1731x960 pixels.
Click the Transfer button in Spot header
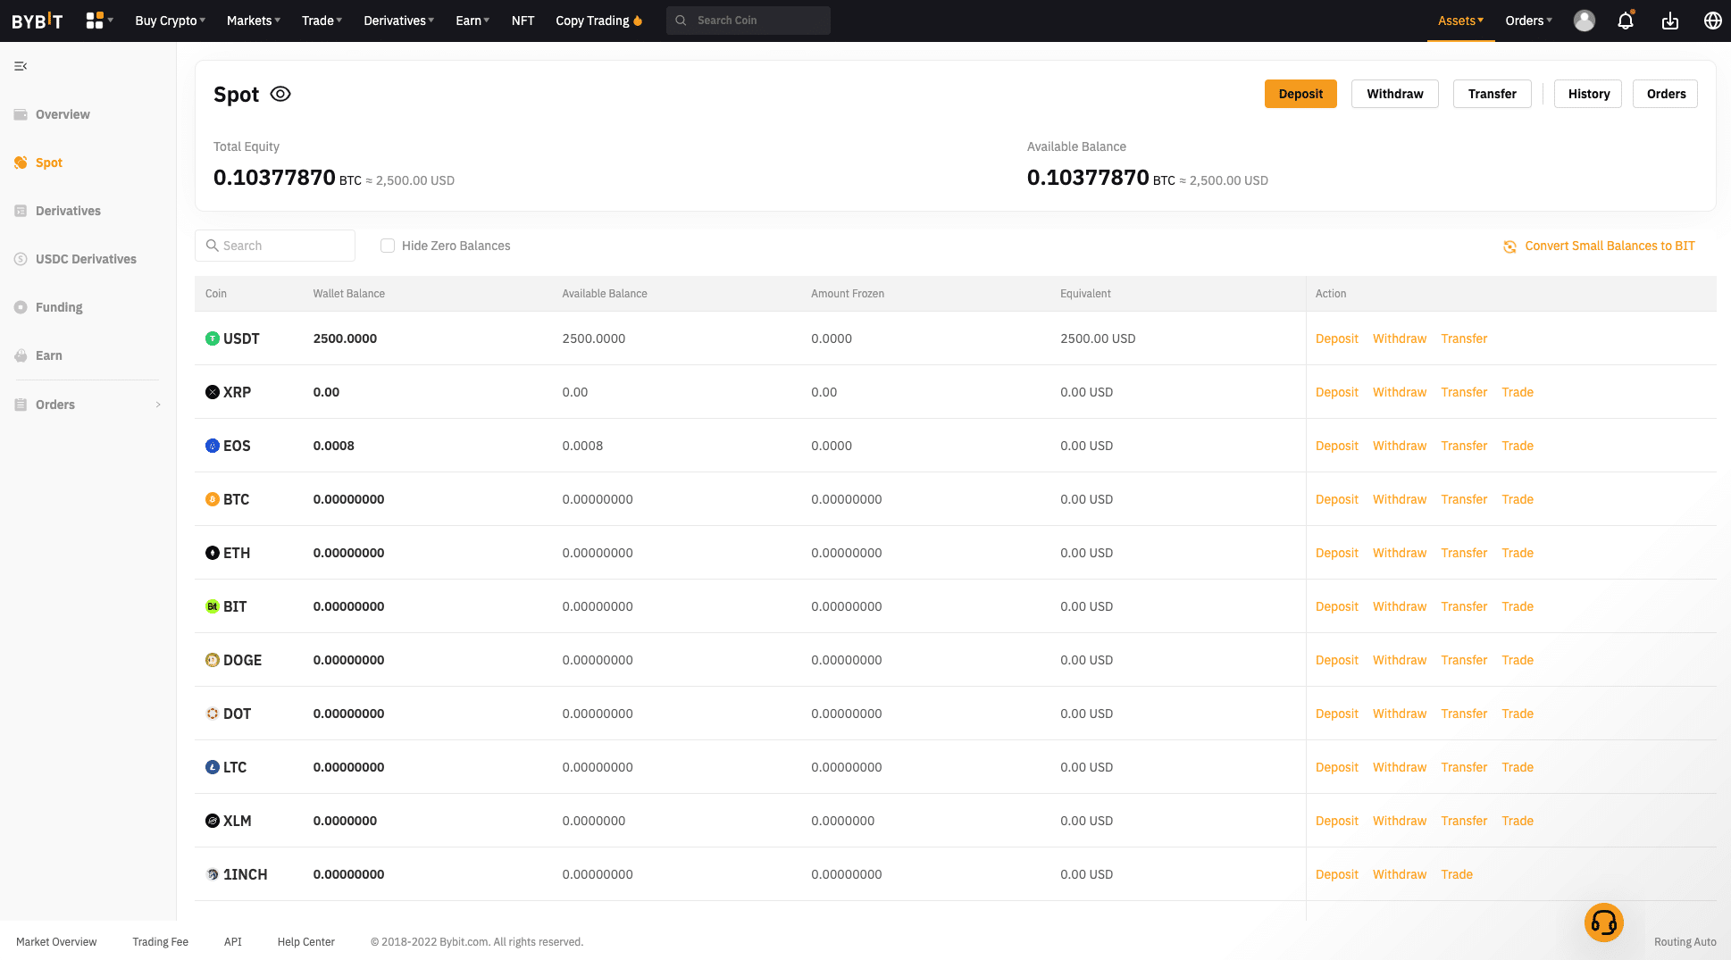click(x=1493, y=94)
